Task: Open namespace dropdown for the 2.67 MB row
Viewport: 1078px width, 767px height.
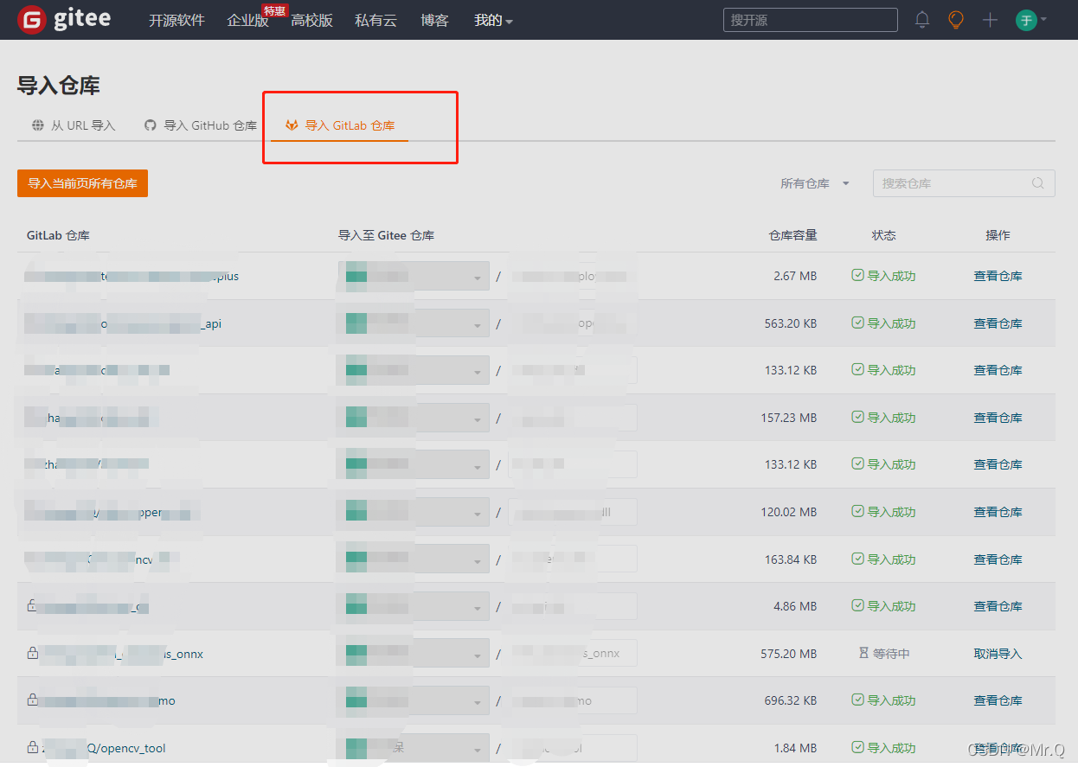Action: pyautogui.click(x=413, y=276)
